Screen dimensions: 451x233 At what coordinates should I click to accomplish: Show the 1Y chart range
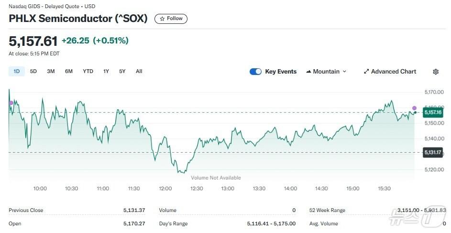(106, 72)
